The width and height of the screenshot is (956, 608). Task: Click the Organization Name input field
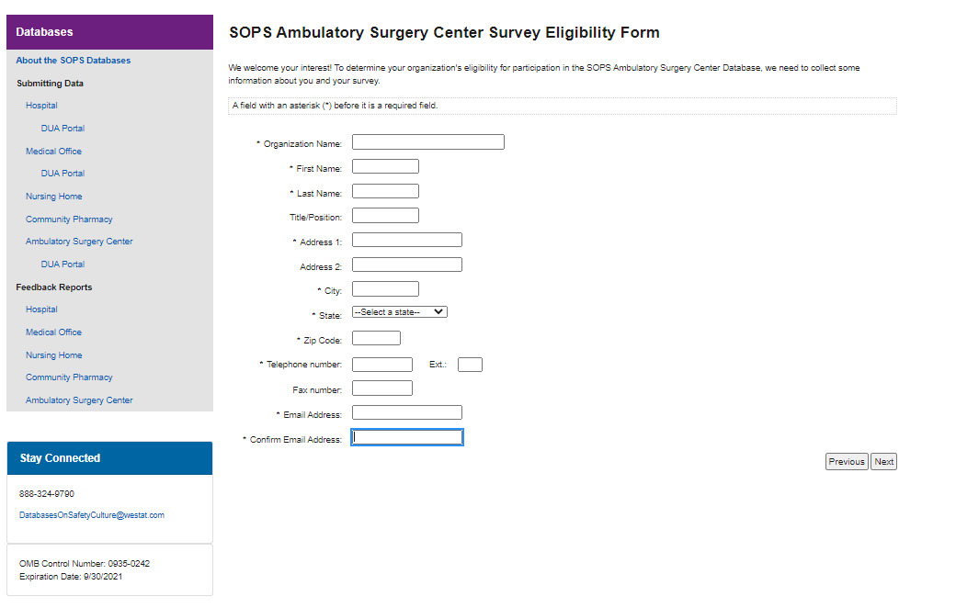[427, 142]
